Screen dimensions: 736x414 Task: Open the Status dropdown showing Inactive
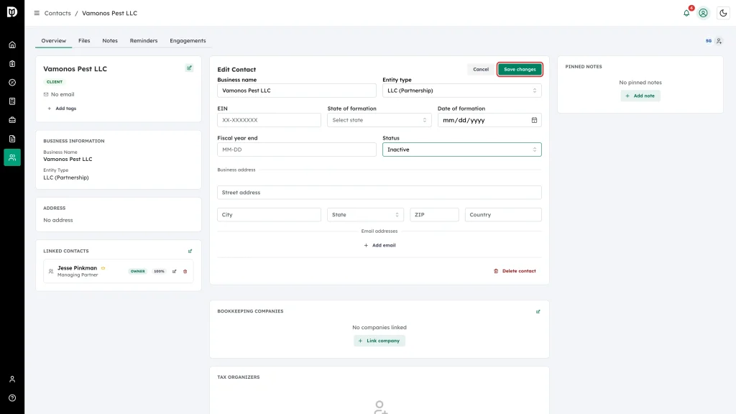pyautogui.click(x=462, y=149)
